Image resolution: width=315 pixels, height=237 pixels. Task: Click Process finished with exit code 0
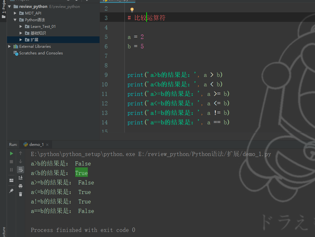point(83,230)
